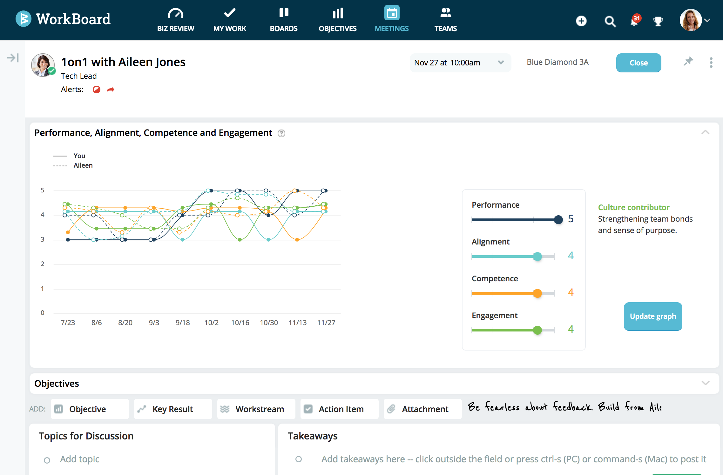Adjust the Engagement slider handle

pos(537,330)
